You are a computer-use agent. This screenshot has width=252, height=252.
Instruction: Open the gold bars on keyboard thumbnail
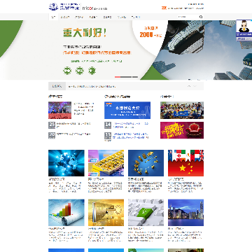(106, 163)
